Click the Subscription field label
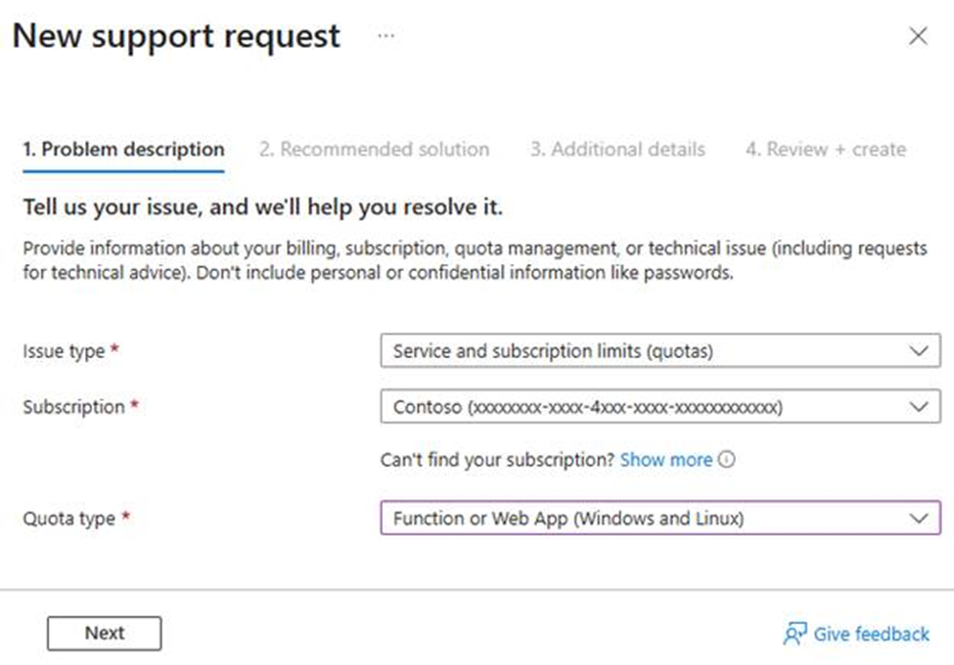 click(73, 407)
